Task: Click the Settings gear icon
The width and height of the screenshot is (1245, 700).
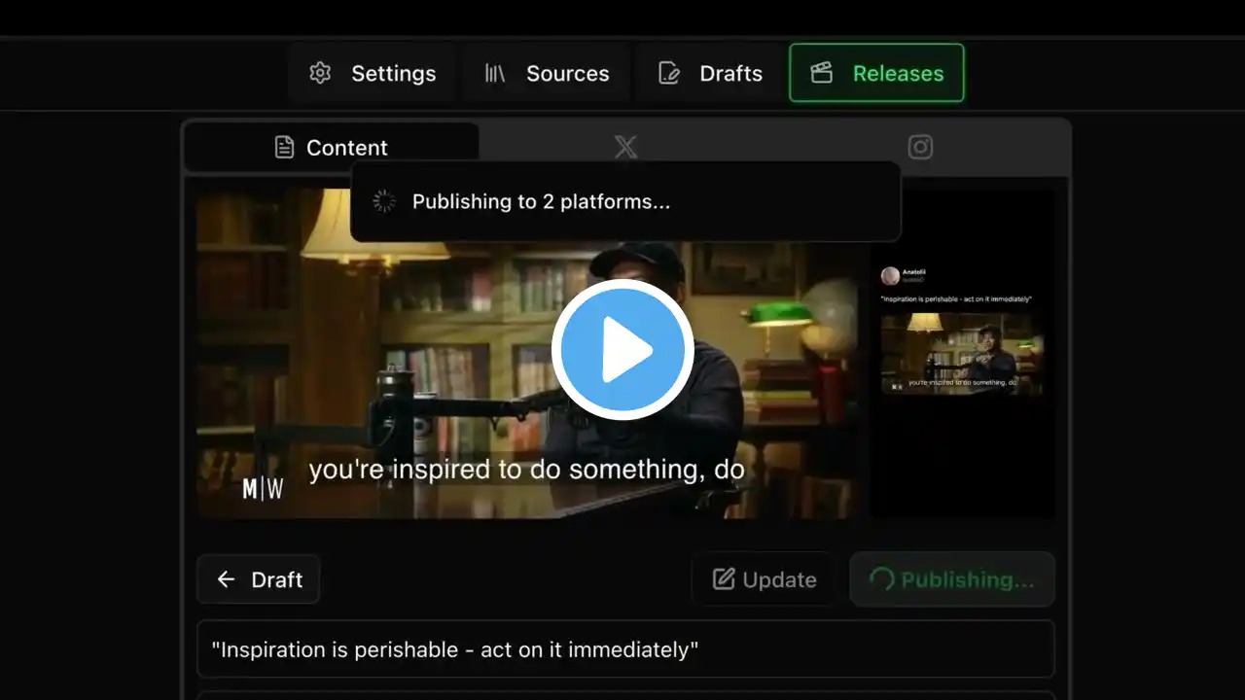Action: coord(320,73)
